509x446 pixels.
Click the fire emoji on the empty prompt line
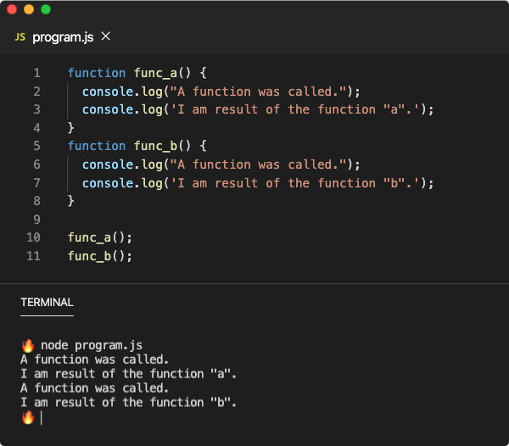pos(28,417)
